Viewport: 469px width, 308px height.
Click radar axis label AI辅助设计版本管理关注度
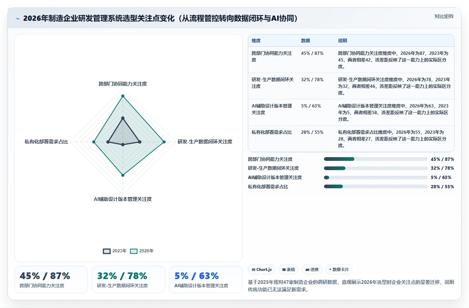pos(123,199)
